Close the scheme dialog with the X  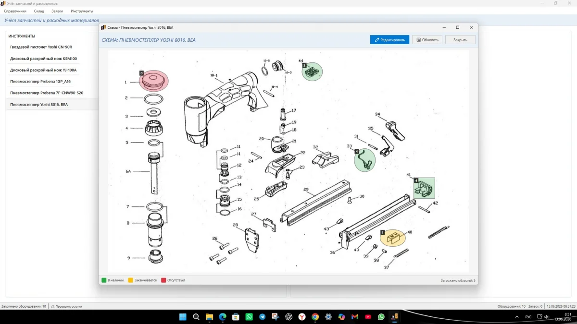(x=471, y=27)
